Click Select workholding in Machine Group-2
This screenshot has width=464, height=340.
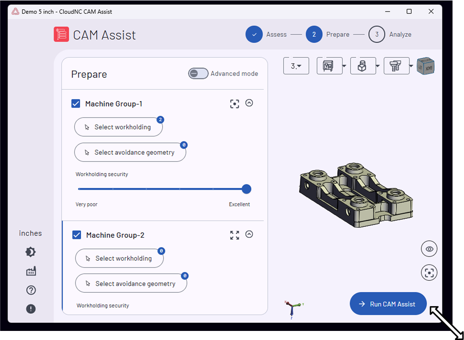click(x=119, y=258)
